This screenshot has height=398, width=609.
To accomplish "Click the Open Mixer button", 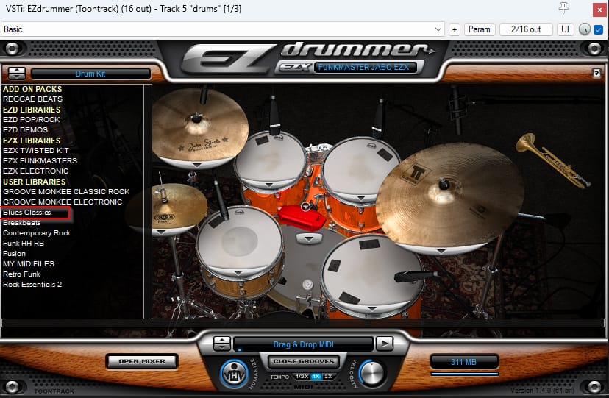I will pos(142,361).
